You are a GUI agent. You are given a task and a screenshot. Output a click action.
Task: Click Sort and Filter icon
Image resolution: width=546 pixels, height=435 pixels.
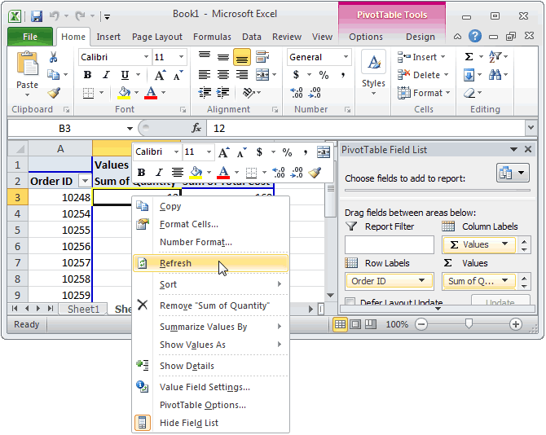point(495,57)
